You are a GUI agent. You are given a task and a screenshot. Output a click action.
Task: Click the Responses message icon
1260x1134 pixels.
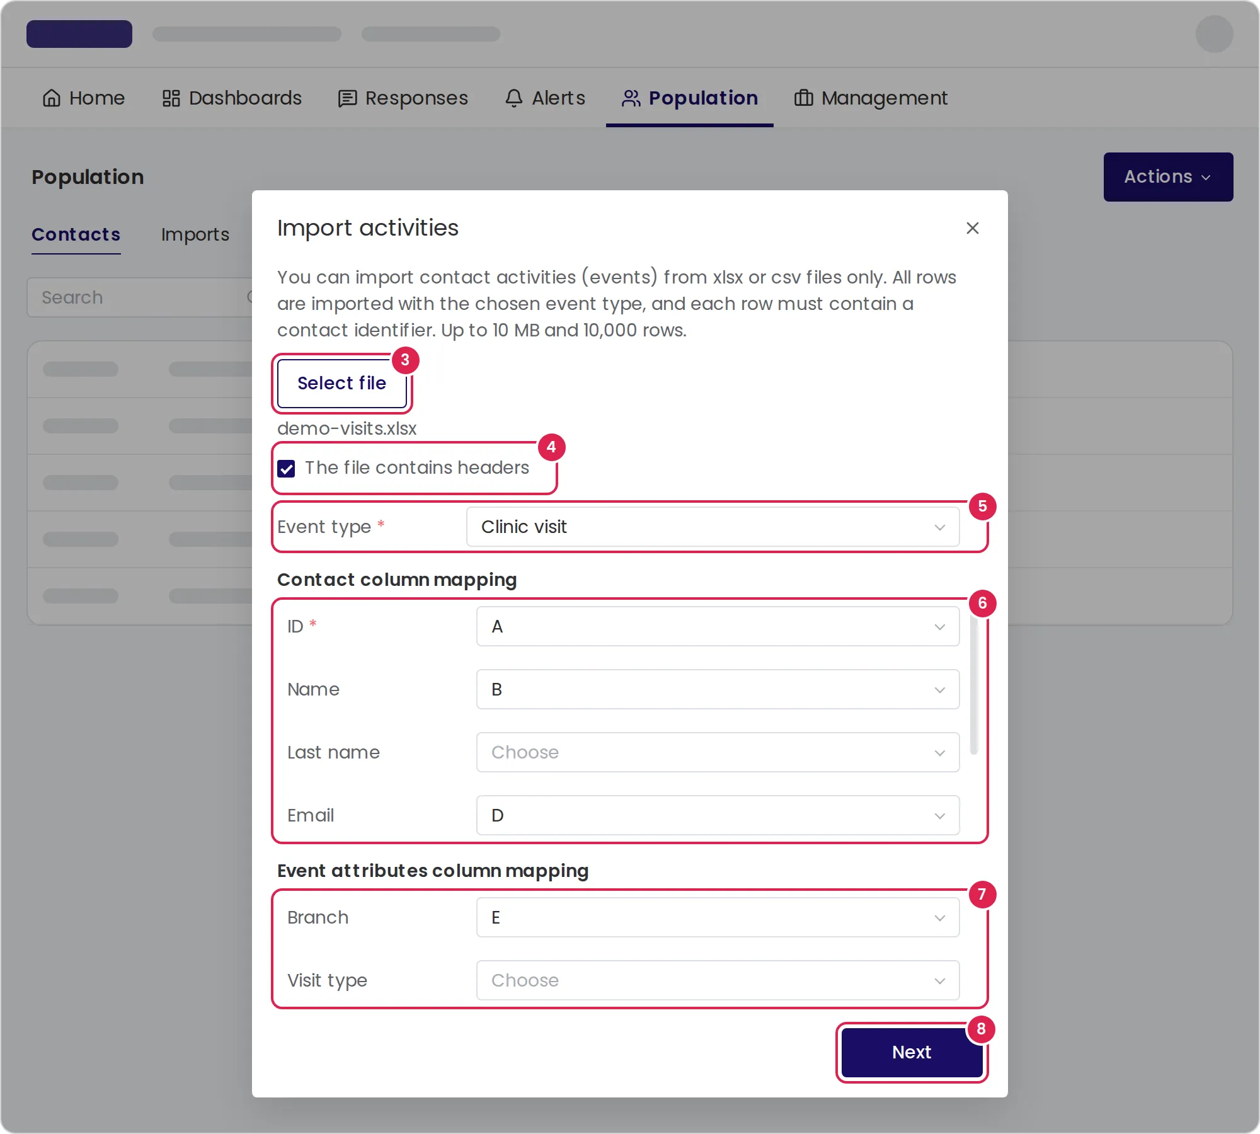point(348,99)
